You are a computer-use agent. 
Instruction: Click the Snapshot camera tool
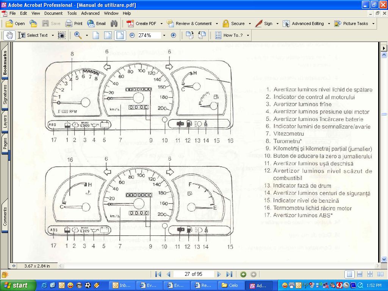(61, 35)
